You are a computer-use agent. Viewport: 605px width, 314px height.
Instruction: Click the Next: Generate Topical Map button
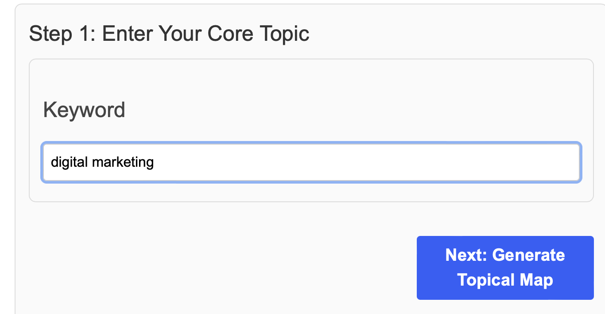coord(504,267)
